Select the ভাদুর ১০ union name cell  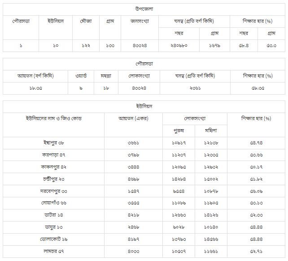pyautogui.click(x=53, y=227)
